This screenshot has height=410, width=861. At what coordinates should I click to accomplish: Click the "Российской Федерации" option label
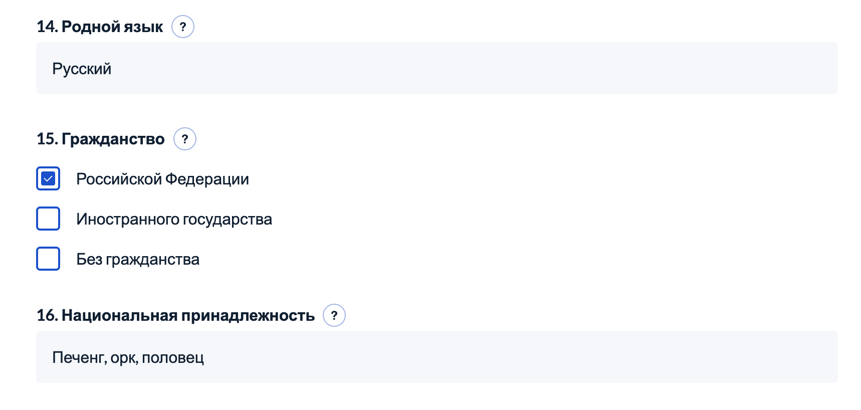pos(162,179)
